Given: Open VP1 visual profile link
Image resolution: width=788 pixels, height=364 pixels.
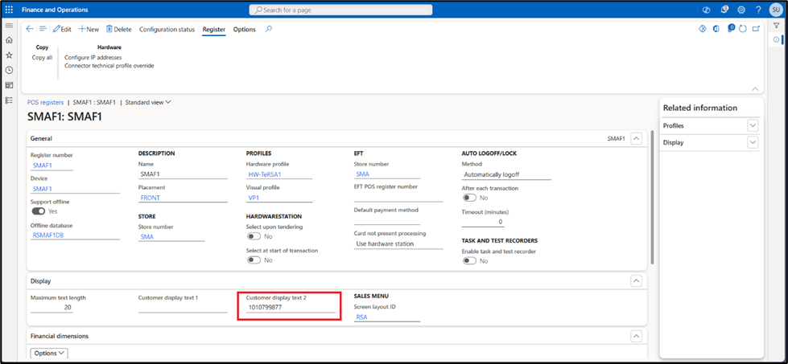Looking at the screenshot, I should 254,198.
